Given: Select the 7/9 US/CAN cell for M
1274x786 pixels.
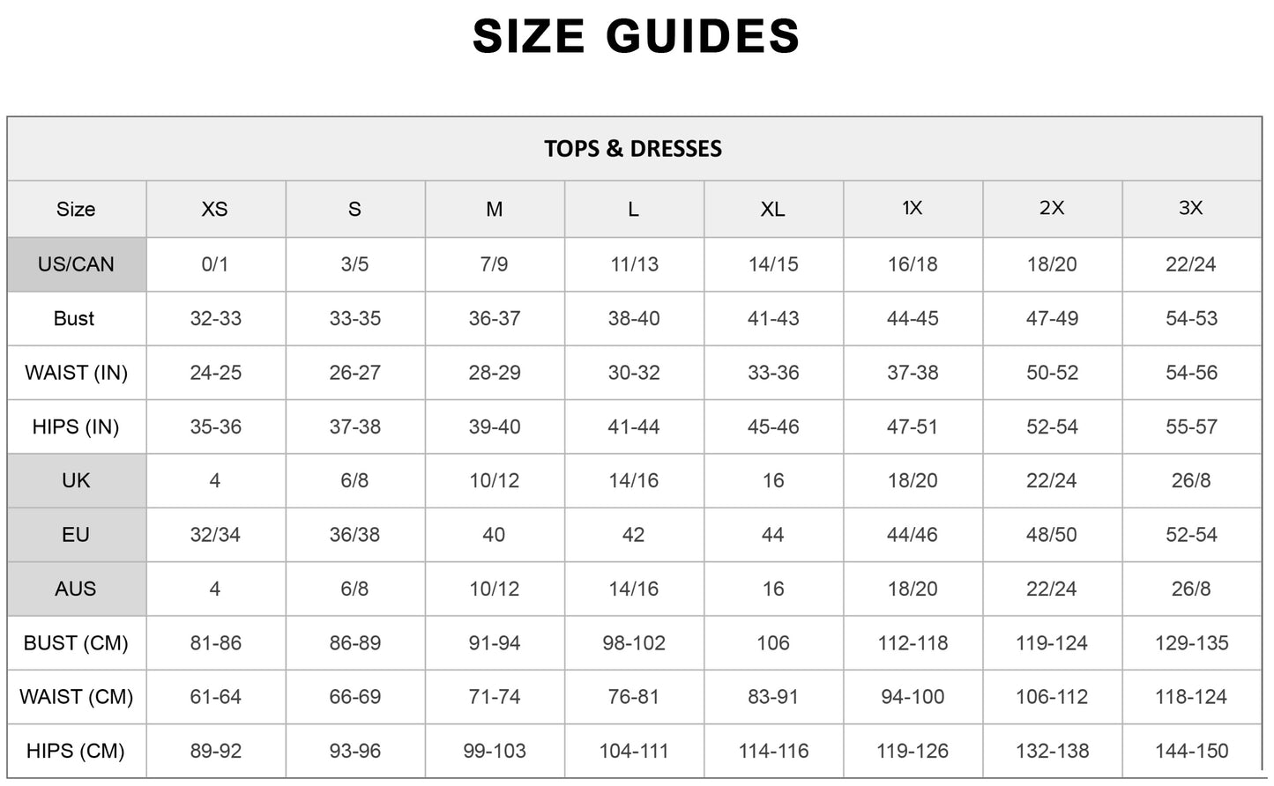Looking at the screenshot, I should [494, 264].
